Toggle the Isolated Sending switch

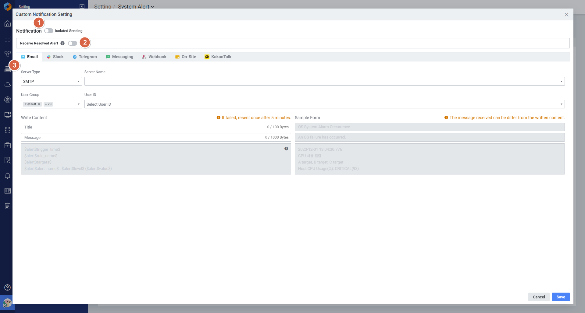[49, 31]
